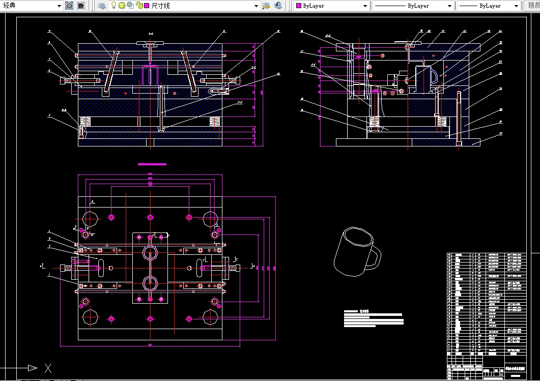Open Layer Properties Manager icon
Viewport: 540px width, 381px height.
click(102, 6)
